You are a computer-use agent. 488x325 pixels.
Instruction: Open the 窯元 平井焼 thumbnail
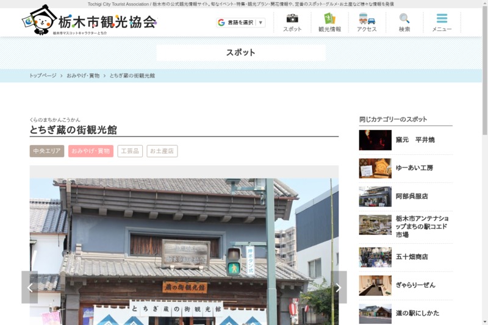(375, 140)
